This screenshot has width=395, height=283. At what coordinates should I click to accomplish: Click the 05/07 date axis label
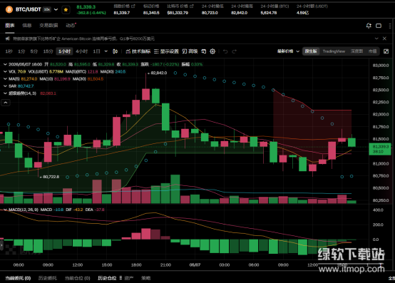(x=195, y=265)
